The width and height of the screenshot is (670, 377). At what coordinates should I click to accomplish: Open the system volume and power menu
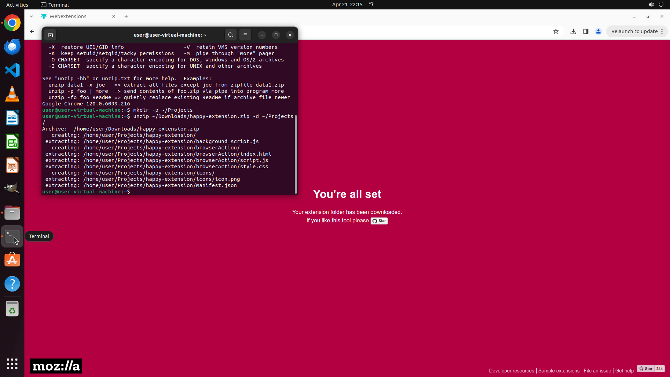(656, 5)
